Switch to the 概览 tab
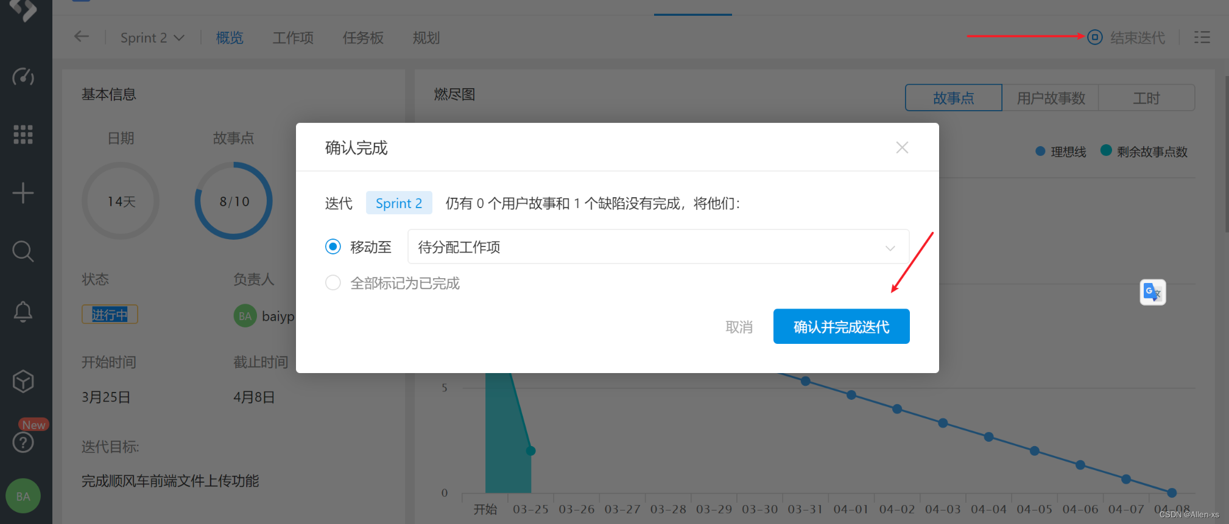 coord(230,38)
